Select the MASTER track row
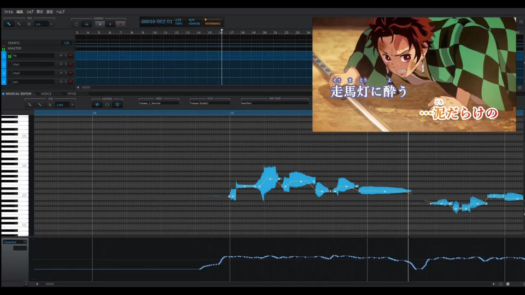Viewport: 525px width, 295px height. click(x=38, y=48)
